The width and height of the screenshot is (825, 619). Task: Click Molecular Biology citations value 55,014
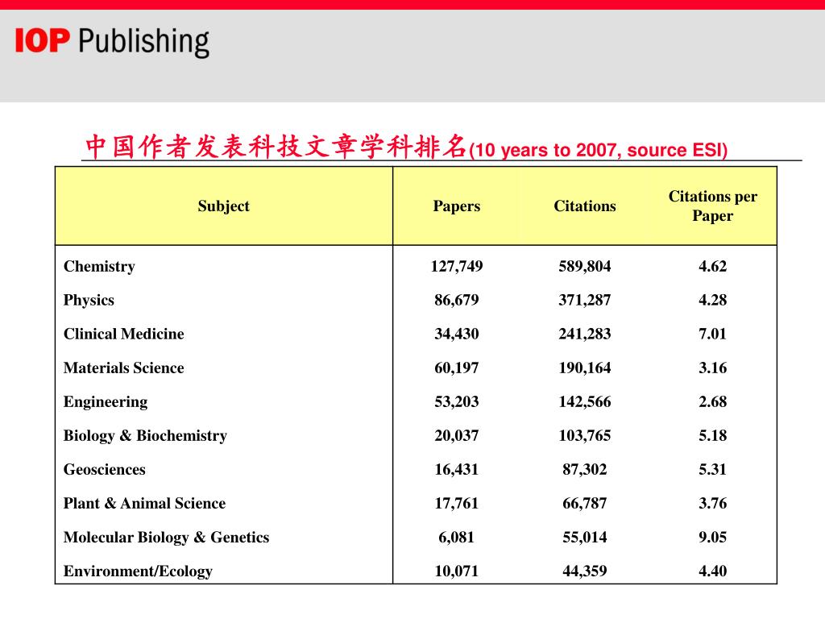click(585, 538)
